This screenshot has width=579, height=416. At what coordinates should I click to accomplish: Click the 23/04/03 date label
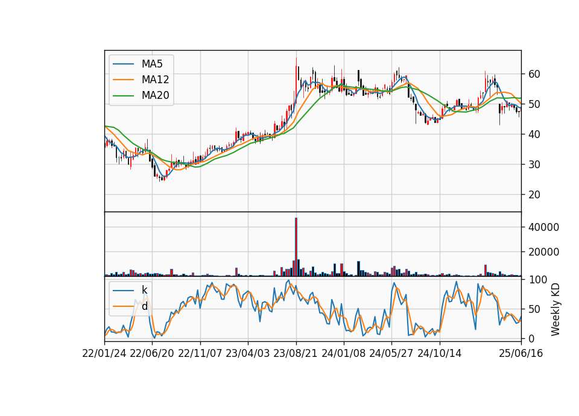click(248, 353)
